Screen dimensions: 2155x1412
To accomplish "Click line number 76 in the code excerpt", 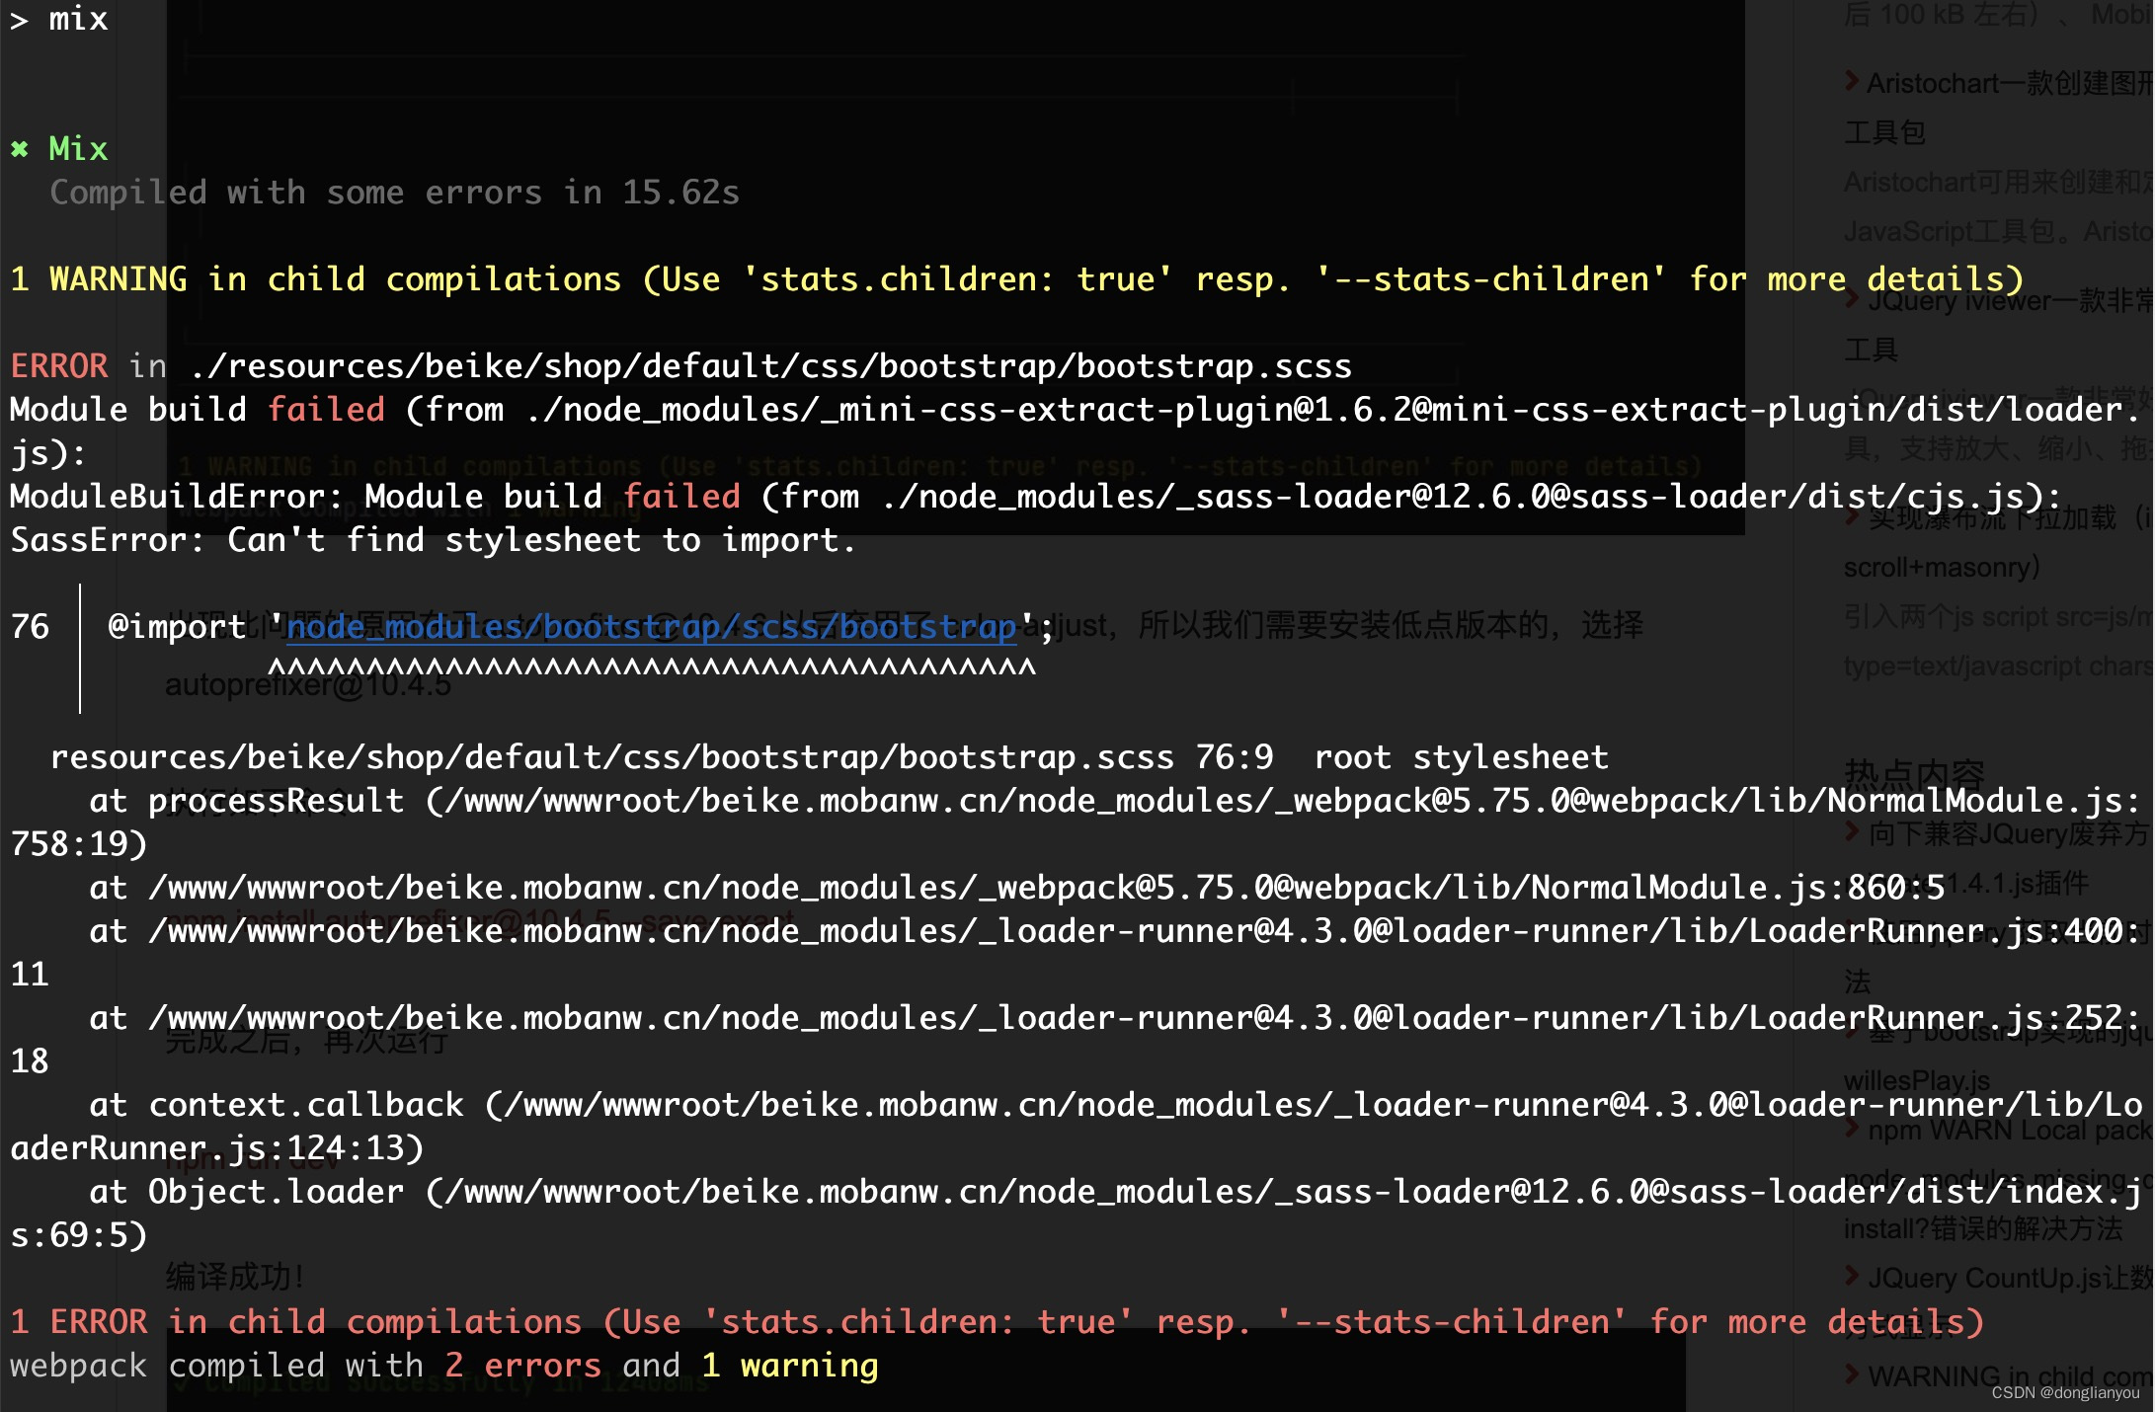I will click(31, 627).
